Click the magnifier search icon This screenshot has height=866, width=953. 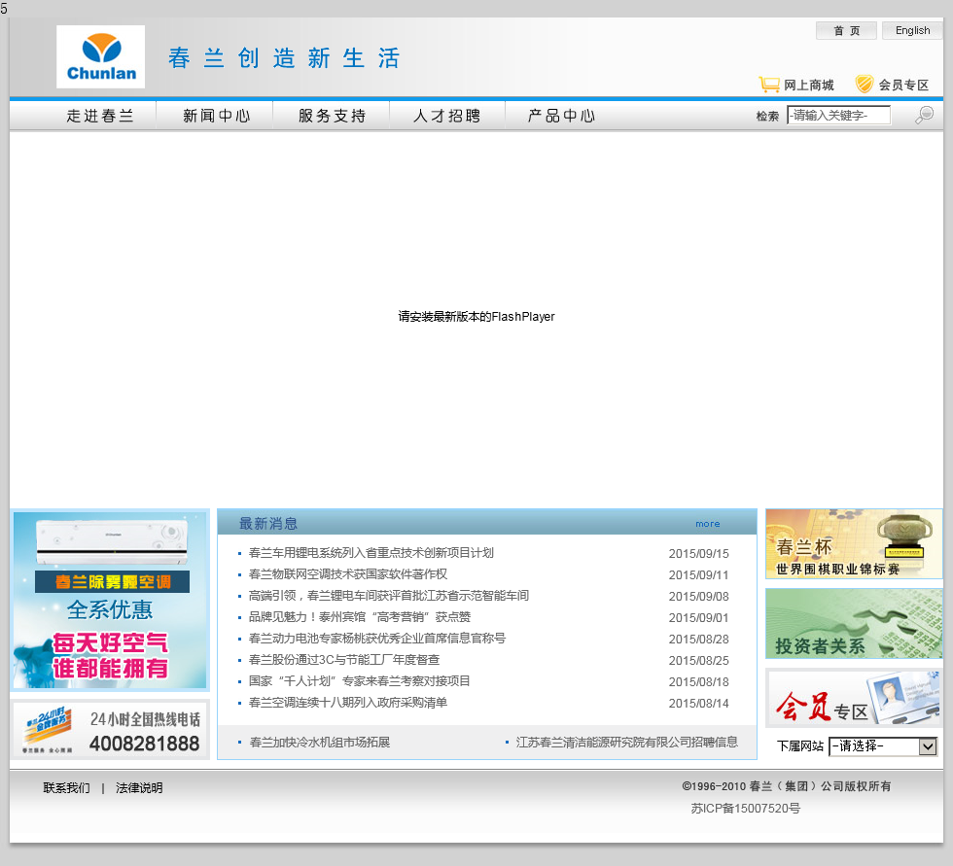coord(924,115)
